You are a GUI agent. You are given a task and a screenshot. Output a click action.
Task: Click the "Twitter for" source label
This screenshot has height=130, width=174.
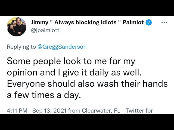[139, 110]
